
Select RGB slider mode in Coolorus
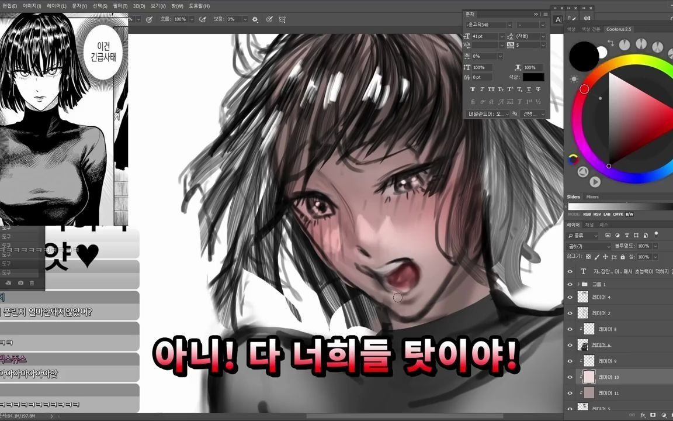[587, 214]
